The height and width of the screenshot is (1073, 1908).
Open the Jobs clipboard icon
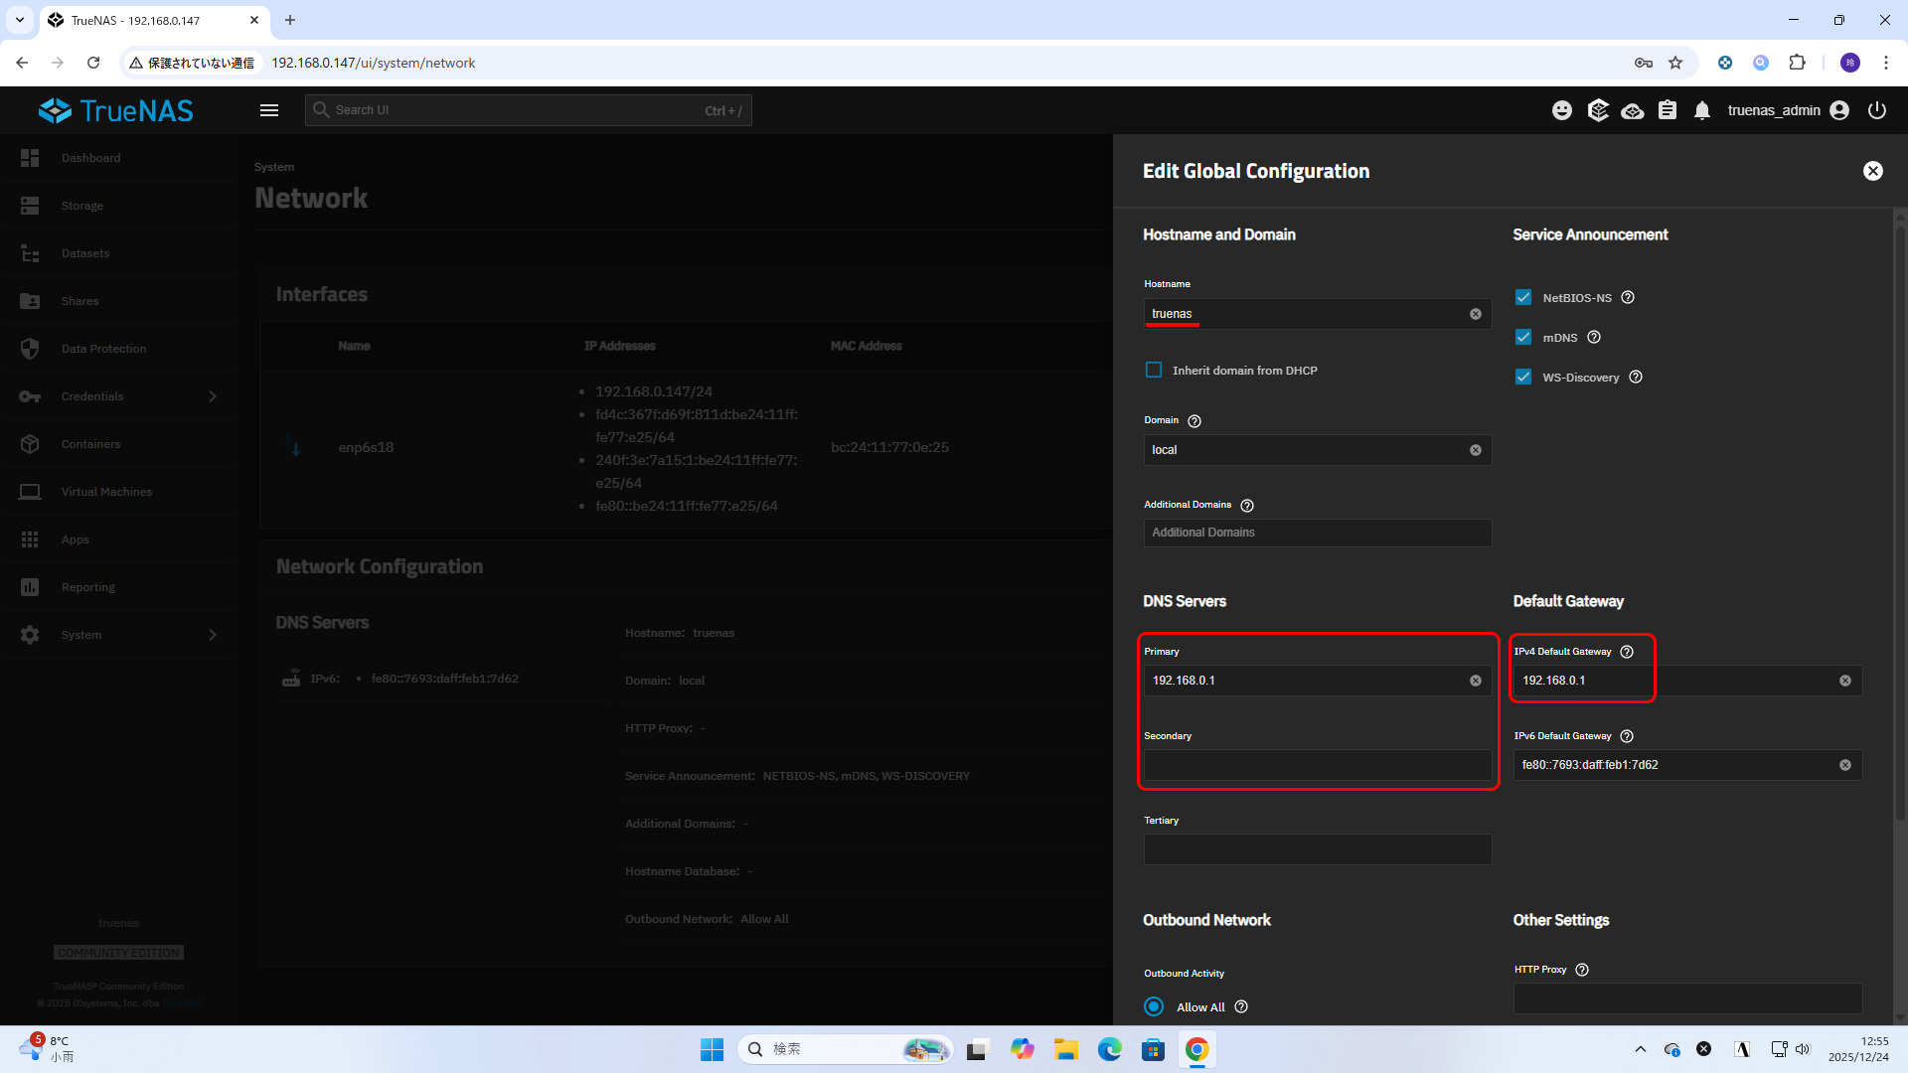click(x=1668, y=110)
